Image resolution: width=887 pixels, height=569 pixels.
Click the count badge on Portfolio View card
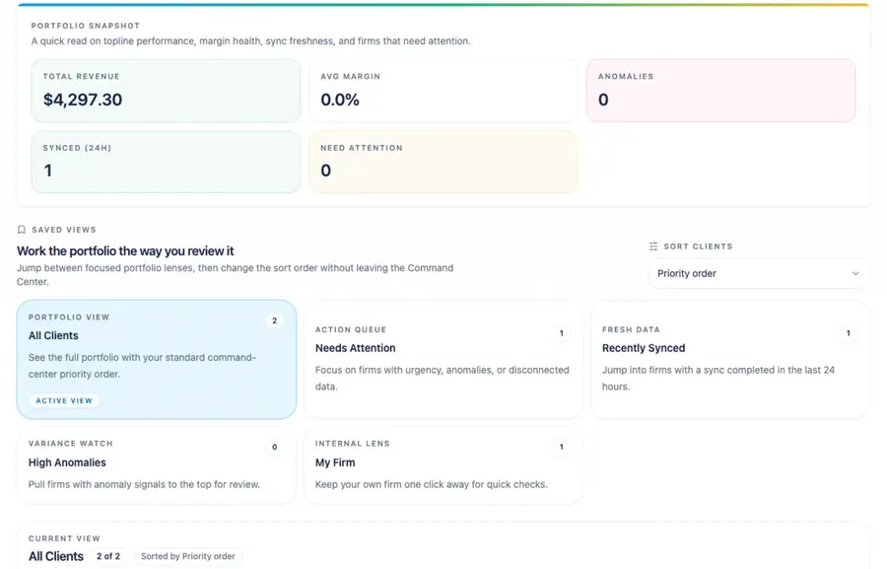point(273,320)
